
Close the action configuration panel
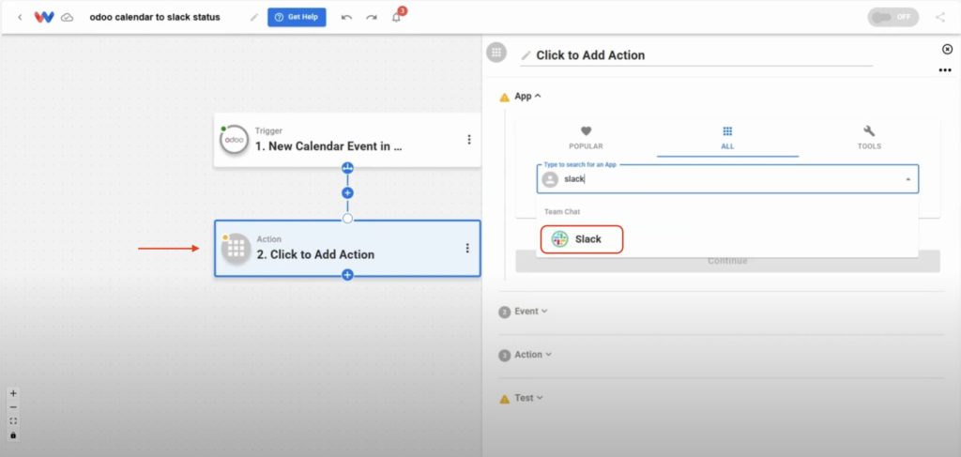(x=948, y=49)
